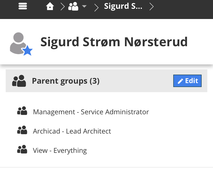Expand the chevron before the Sigurd S... breadcrumb
Image resolution: width=213 pixels, height=169 pixels.
coord(96,7)
